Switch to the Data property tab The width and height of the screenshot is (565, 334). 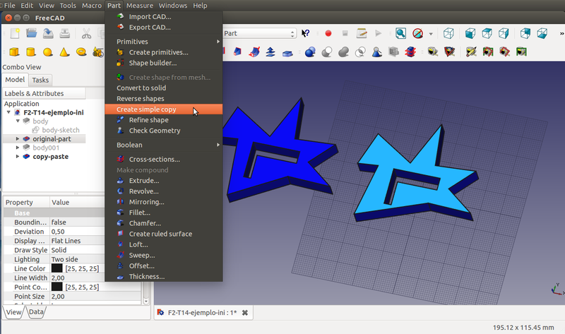click(x=36, y=312)
